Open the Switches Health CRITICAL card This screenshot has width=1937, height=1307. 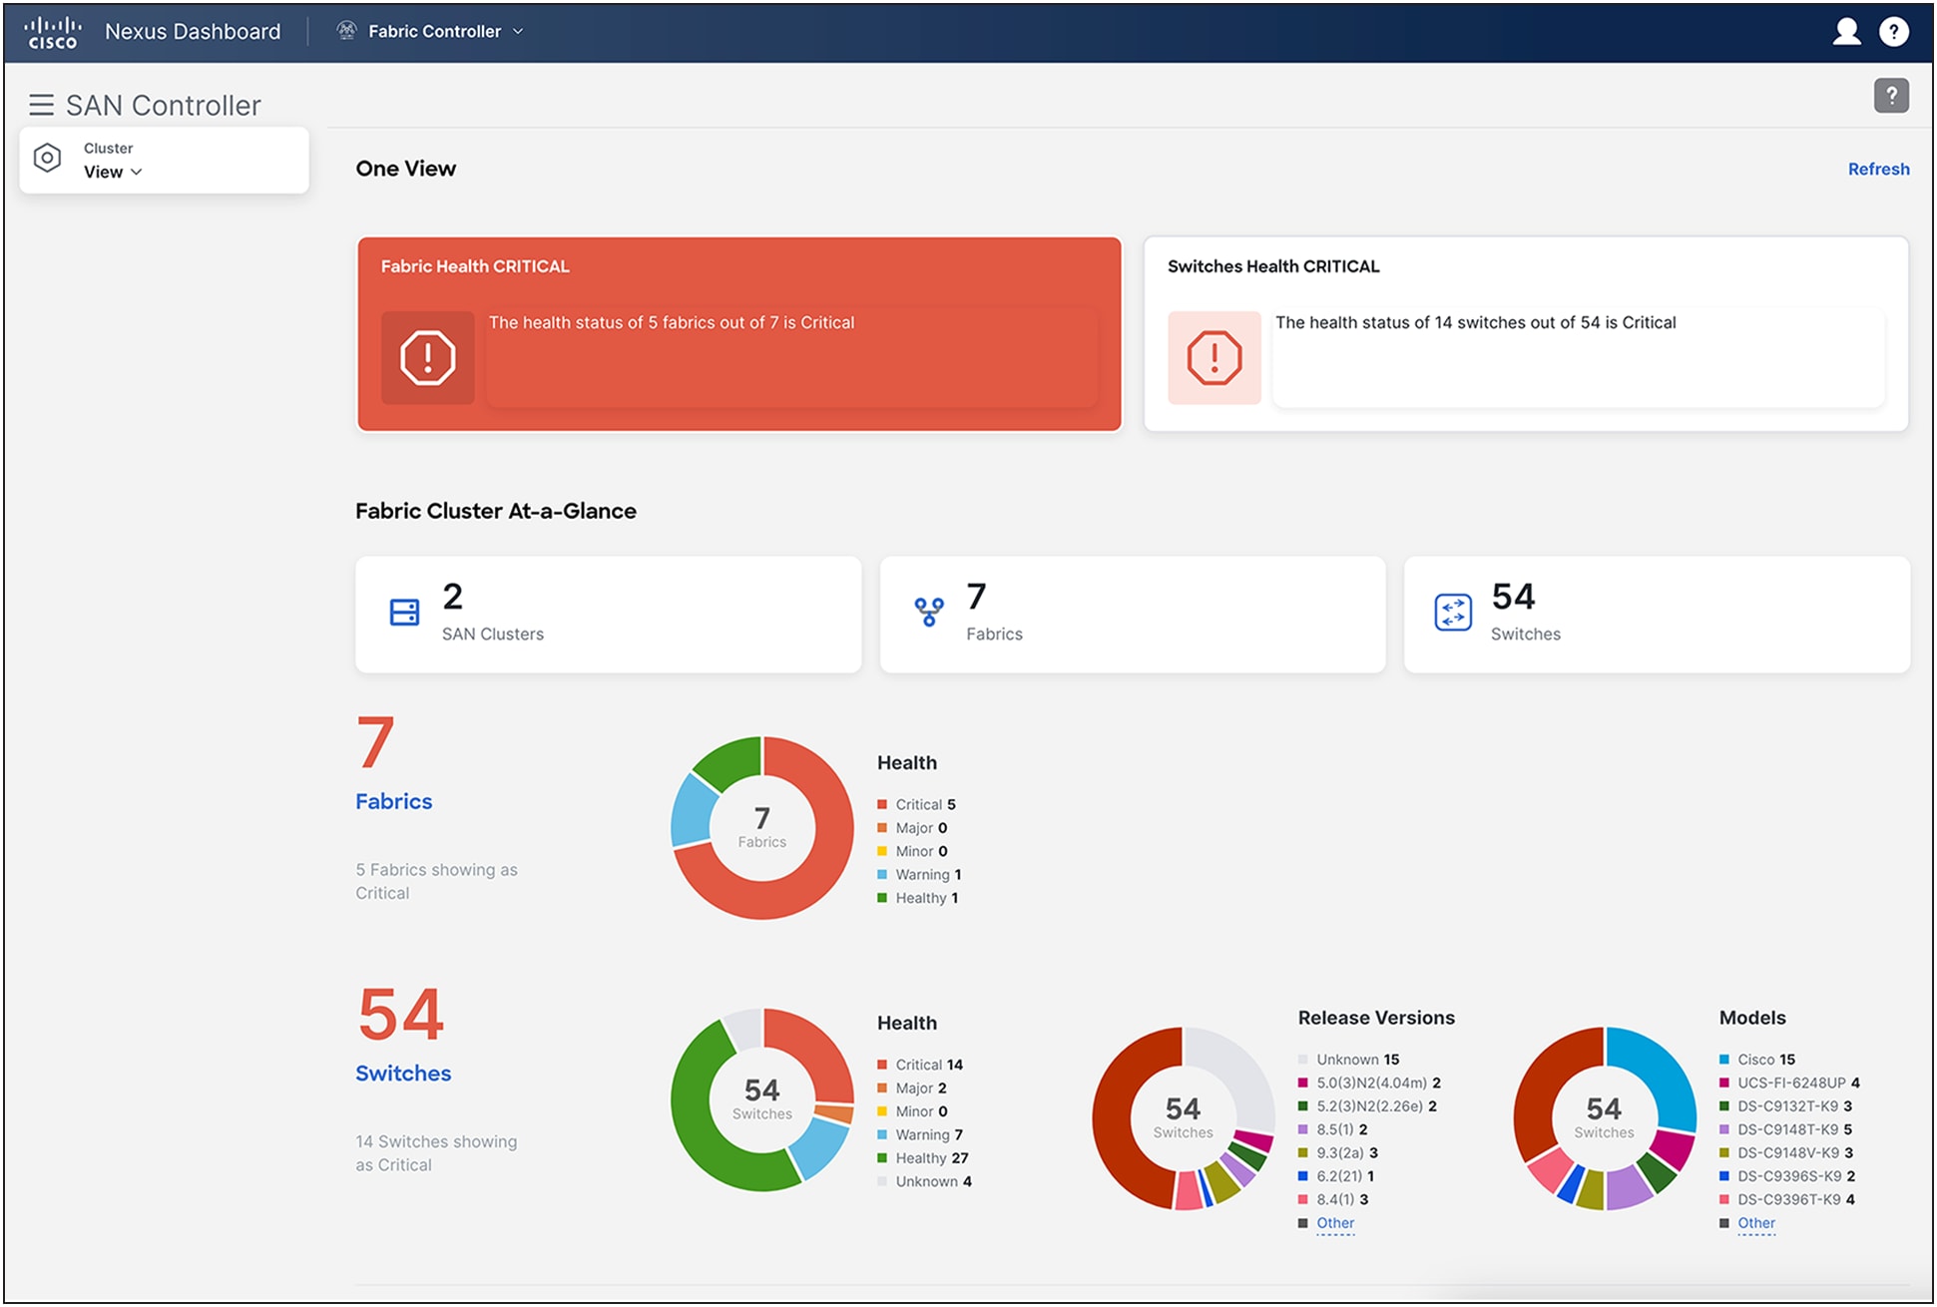[1526, 333]
